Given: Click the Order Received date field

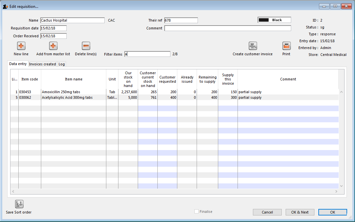Looking at the screenshot, I should 53,36.
